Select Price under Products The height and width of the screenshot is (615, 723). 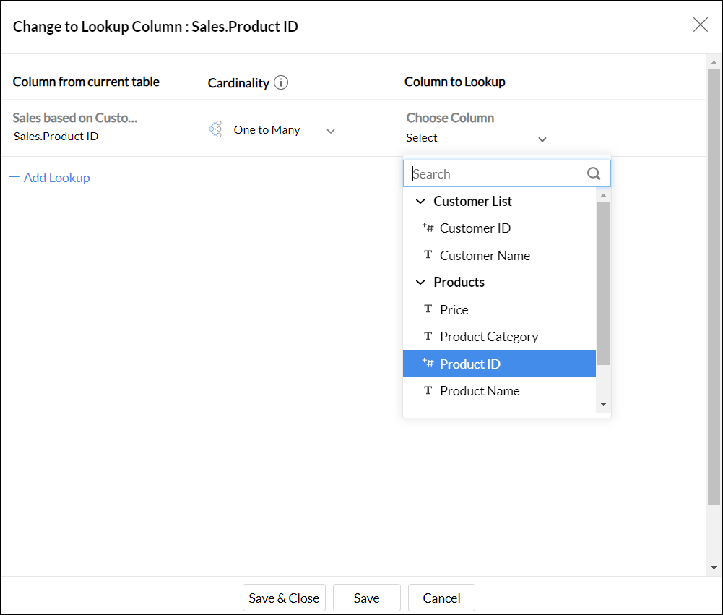click(454, 309)
